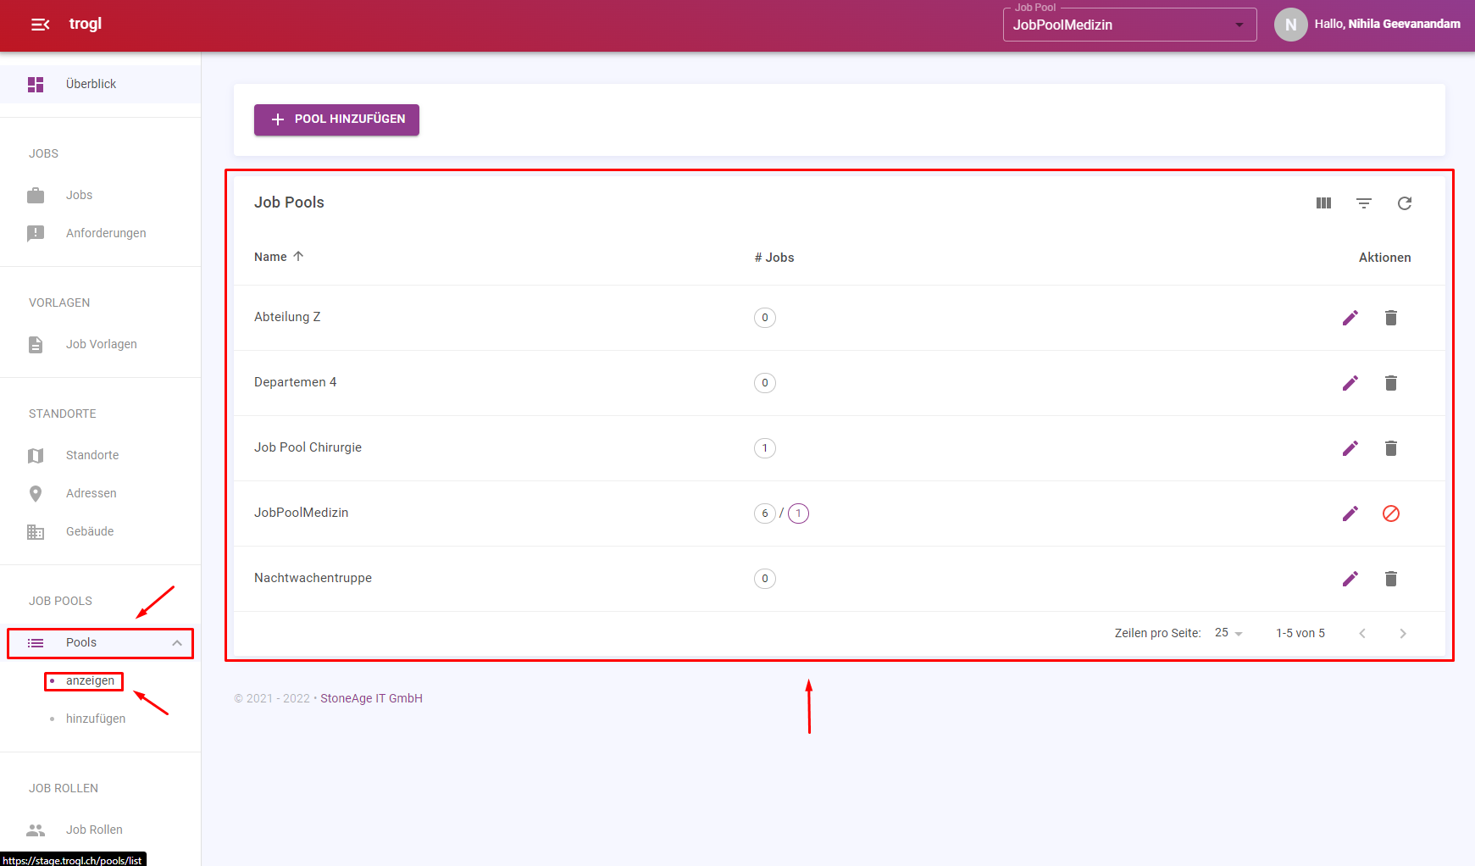This screenshot has height=866, width=1475.
Task: Select hinzufügen under Pools
Action: [96, 719]
